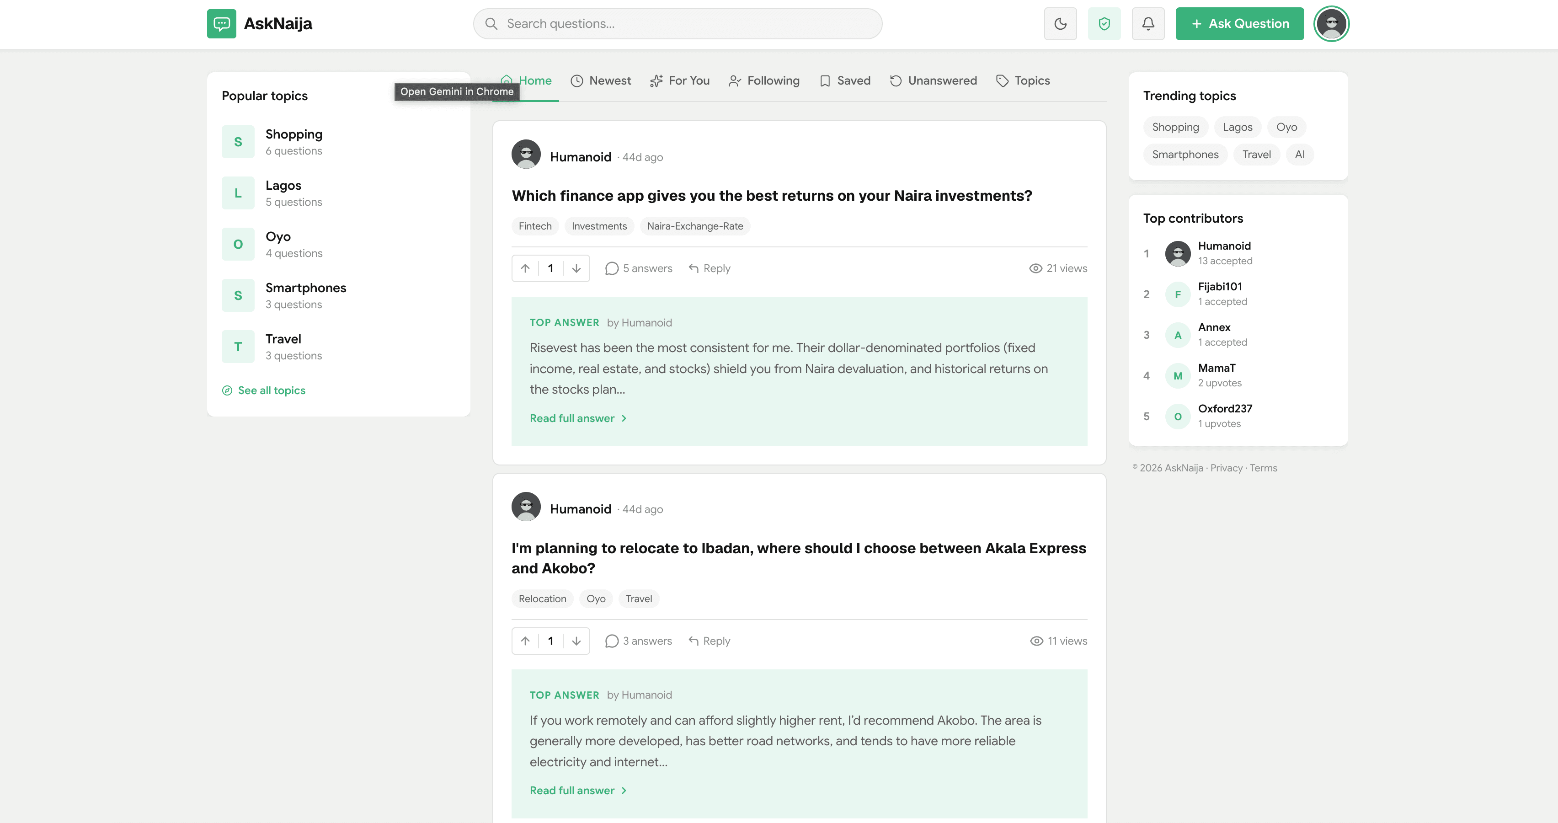Click the AskNaija chat bubble logo icon
The height and width of the screenshot is (823, 1558).
(221, 24)
